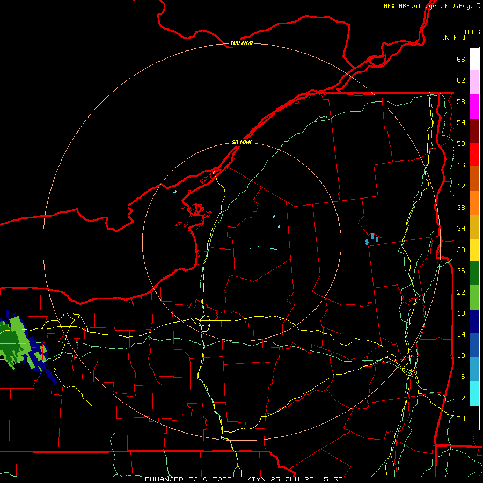Viewport: 483px width, 483px height.
Task: Click the 14 legend value
Action: 461,334
